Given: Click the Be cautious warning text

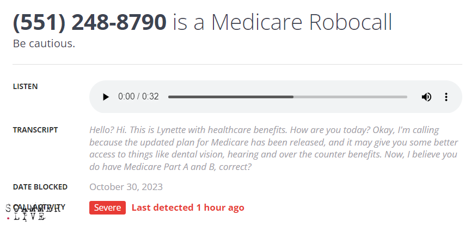Looking at the screenshot, I should pos(44,43).
